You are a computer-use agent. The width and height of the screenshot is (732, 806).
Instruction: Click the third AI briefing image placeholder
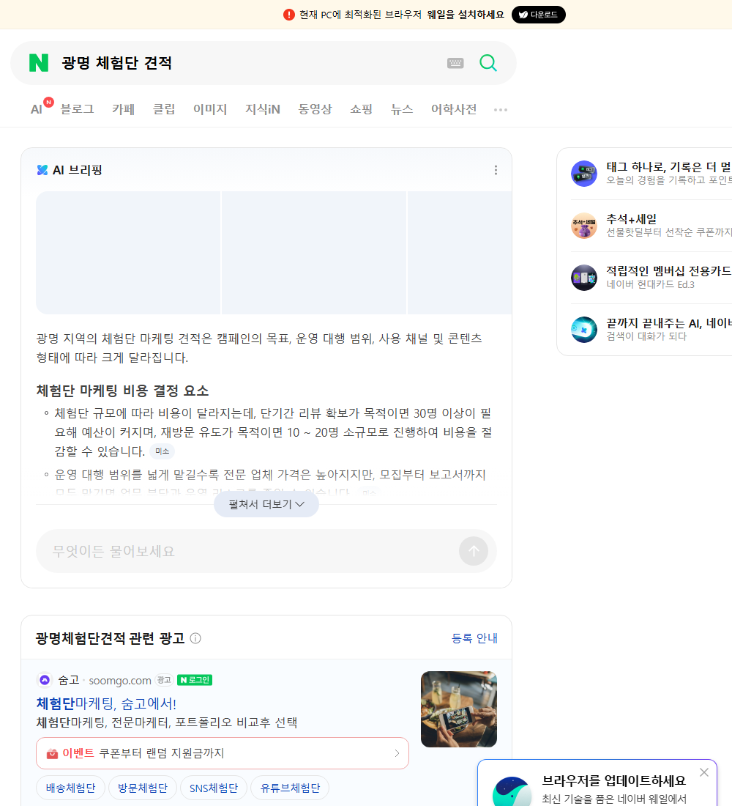pos(460,253)
